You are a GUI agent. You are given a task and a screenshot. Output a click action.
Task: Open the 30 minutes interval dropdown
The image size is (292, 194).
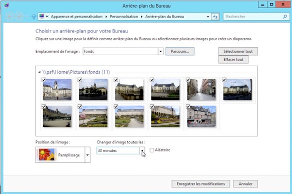tap(142, 150)
